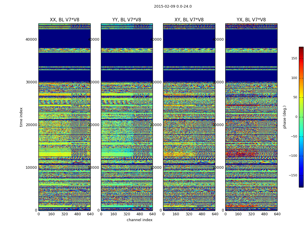Select the 'XX, BL V7*V8' panel title

coord(65,20)
